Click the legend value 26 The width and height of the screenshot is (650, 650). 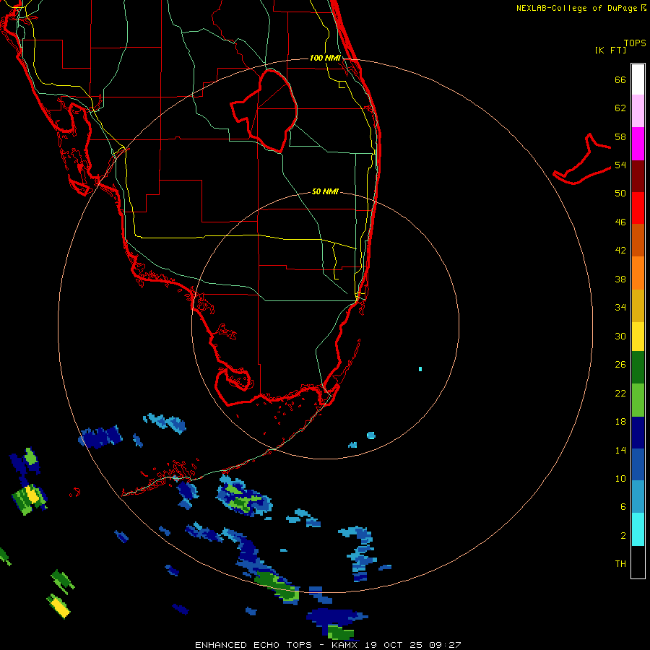[620, 365]
